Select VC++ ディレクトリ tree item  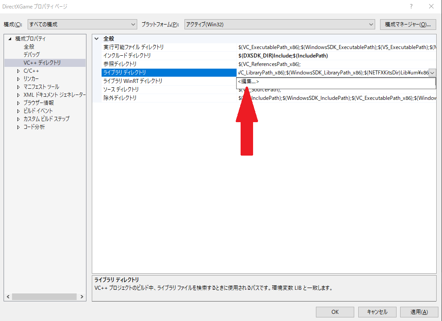(42, 62)
